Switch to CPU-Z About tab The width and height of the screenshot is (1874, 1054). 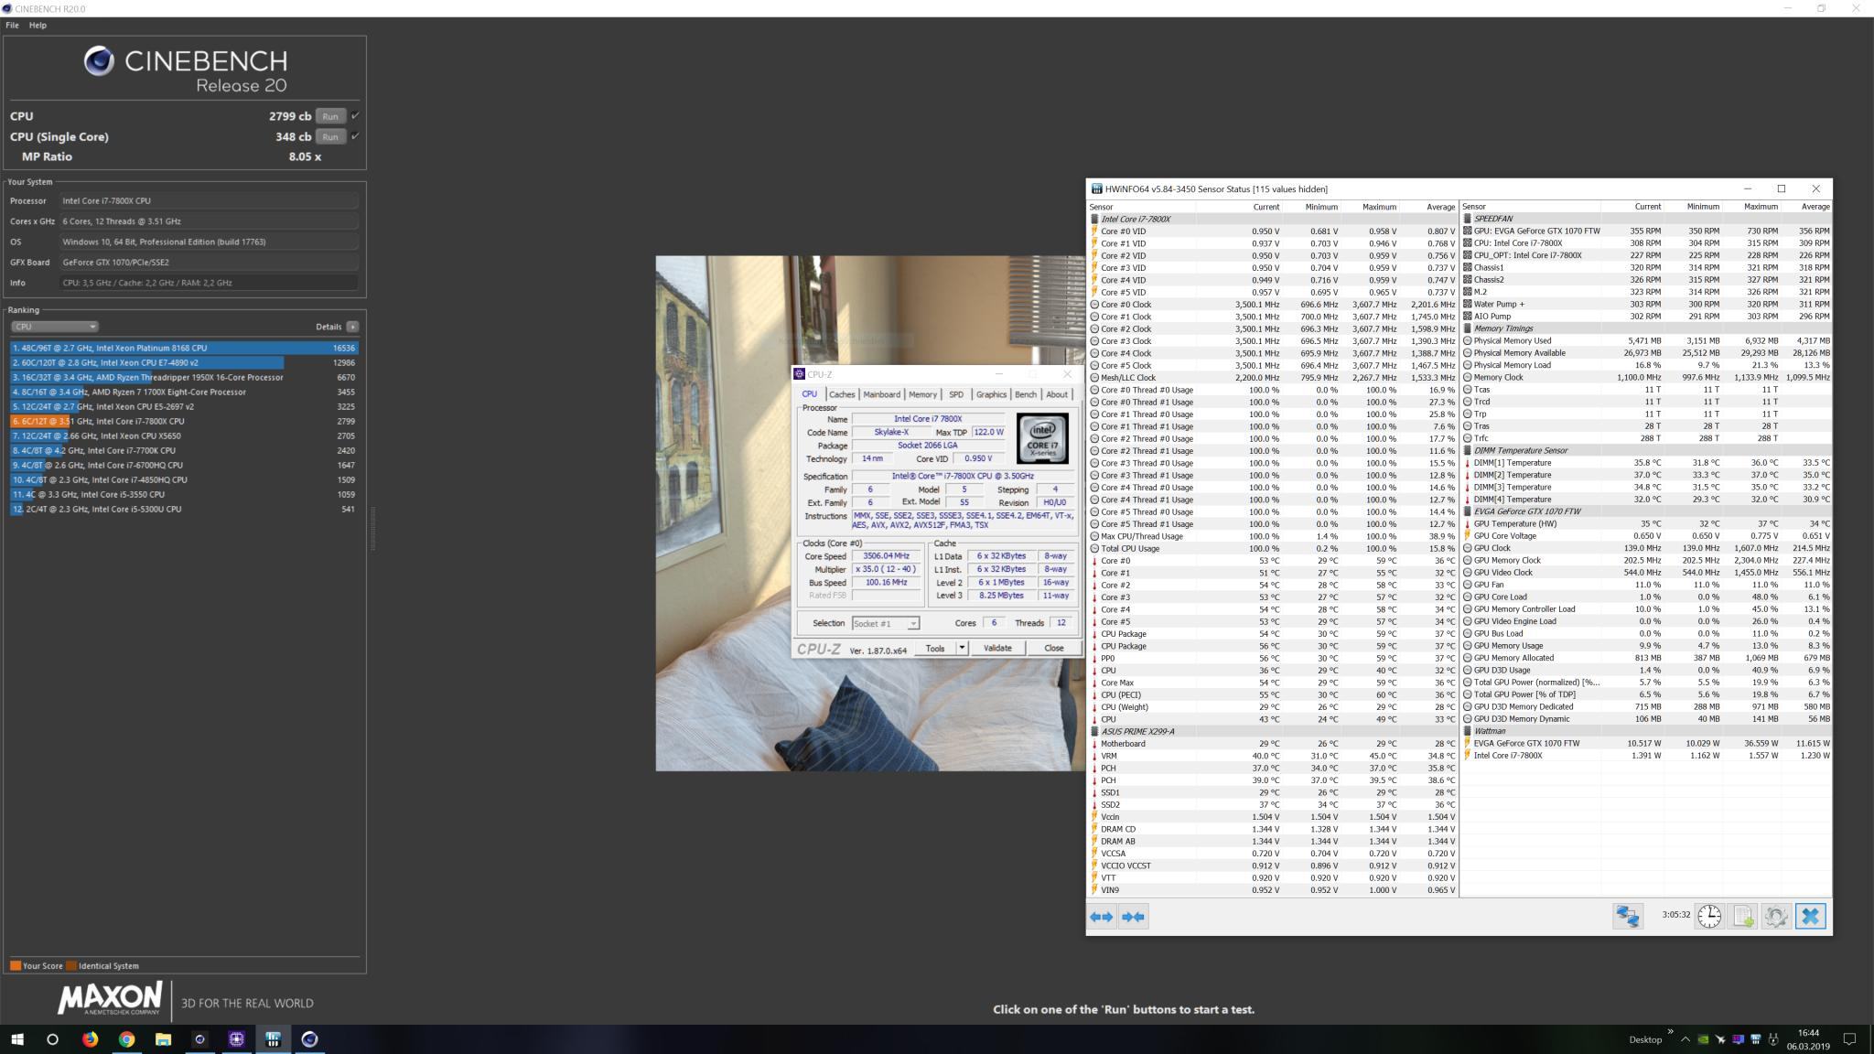point(1057,394)
